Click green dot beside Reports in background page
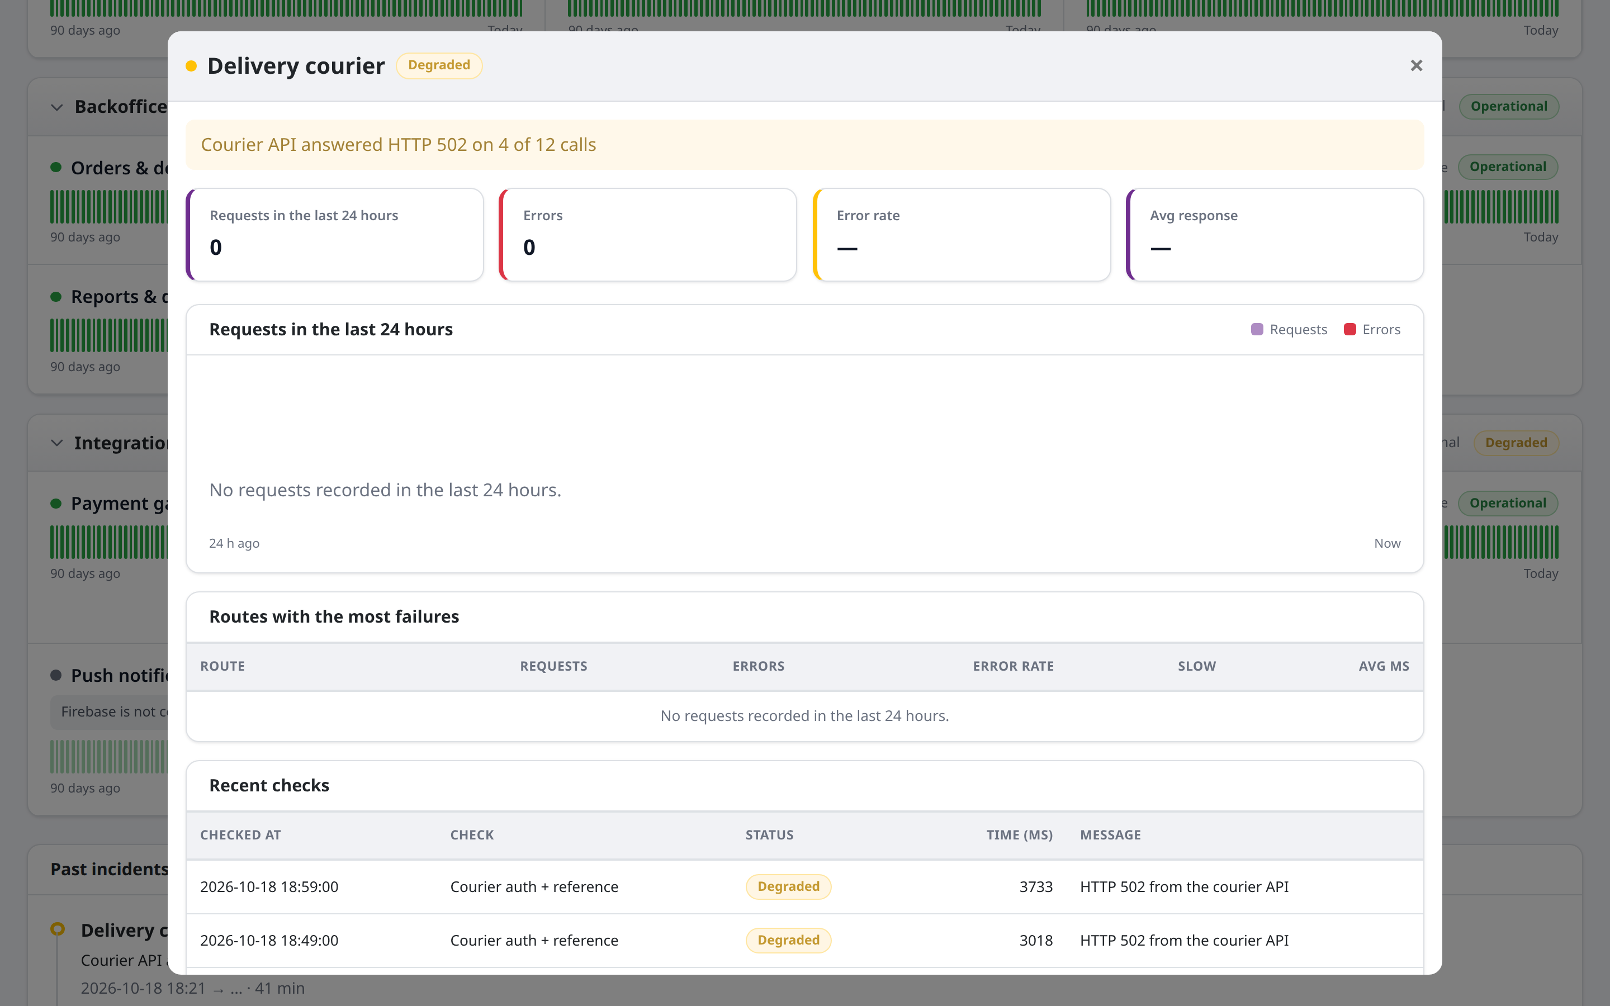 click(56, 297)
